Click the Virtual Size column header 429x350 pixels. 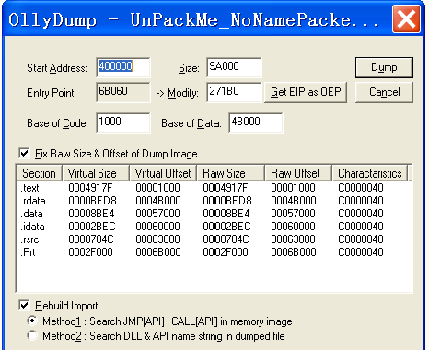tap(96, 173)
